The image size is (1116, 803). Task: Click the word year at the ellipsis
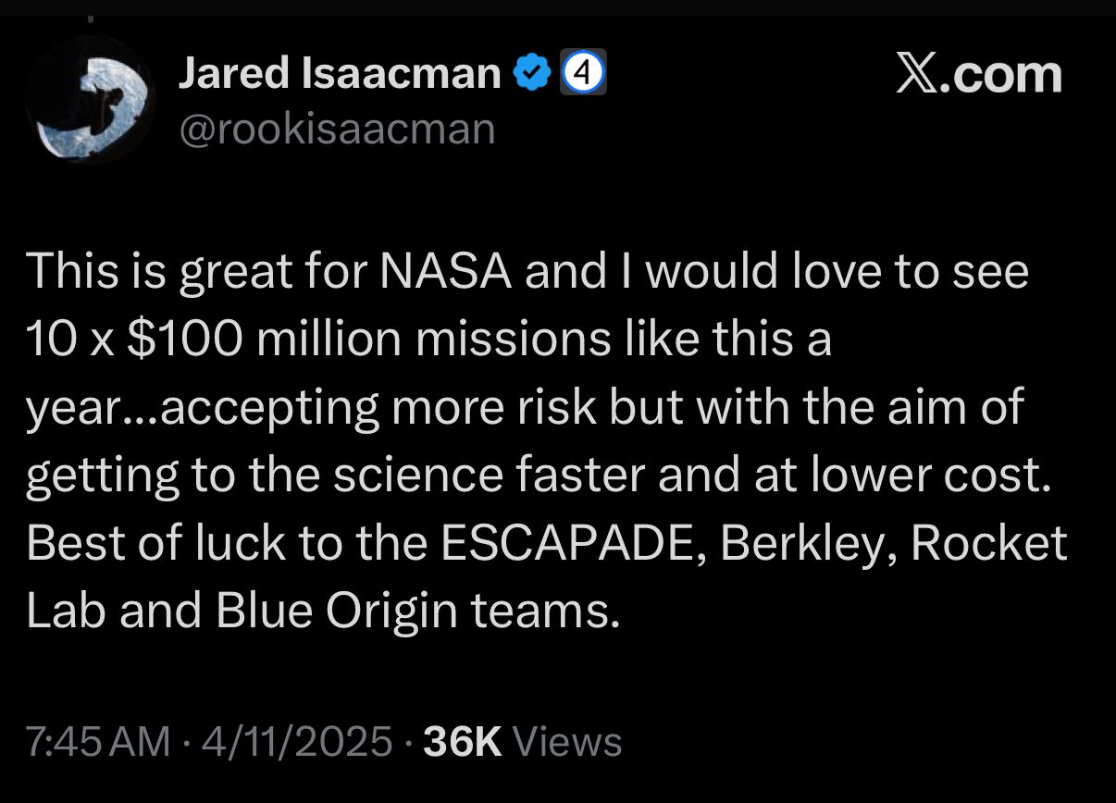(x=71, y=411)
